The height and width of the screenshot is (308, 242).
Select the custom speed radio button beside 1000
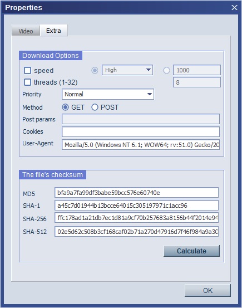[166, 70]
